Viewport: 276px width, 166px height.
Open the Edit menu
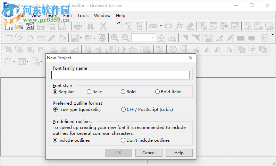[22, 16]
